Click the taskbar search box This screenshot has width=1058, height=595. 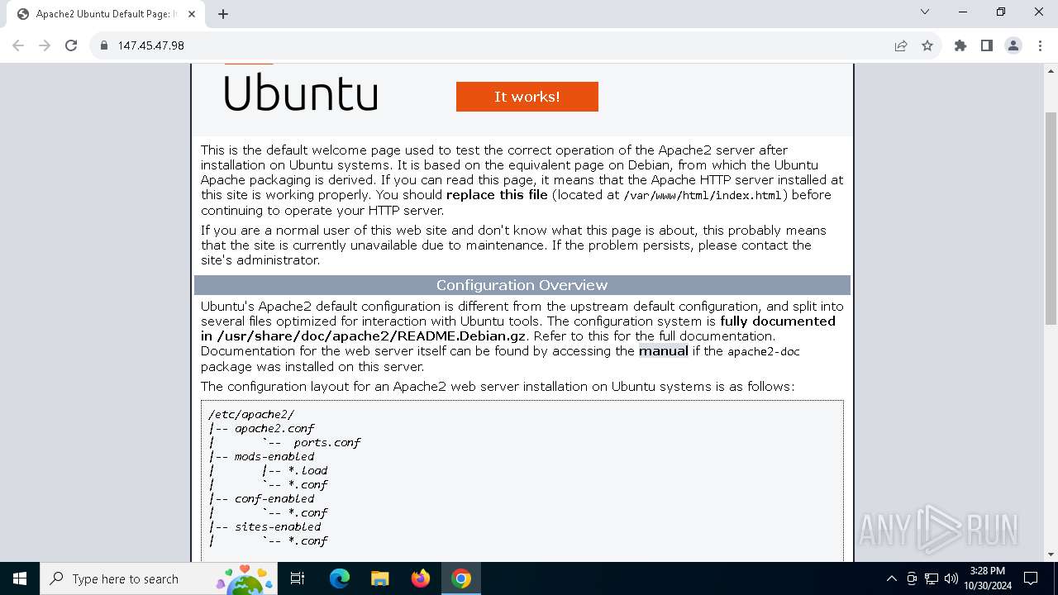[158, 578]
